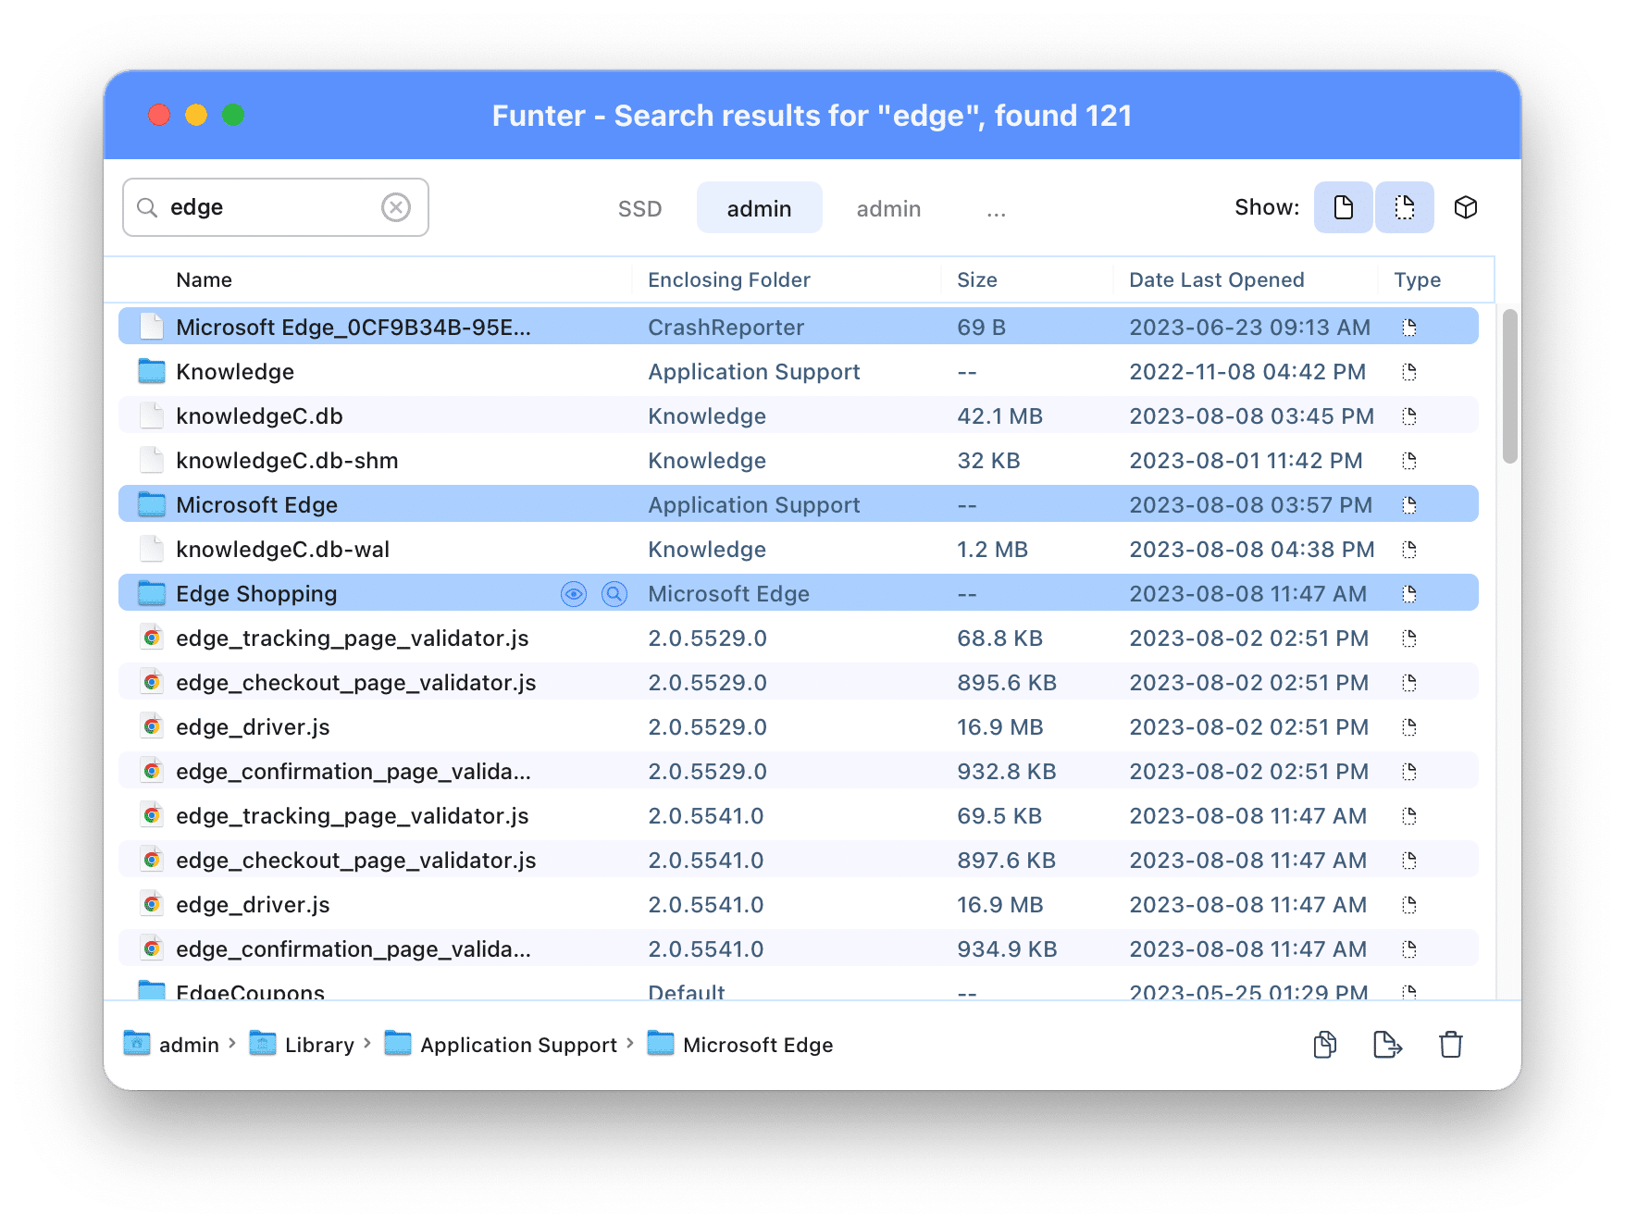This screenshot has width=1625, height=1227.
Task: Select knowledgeC.db-shm file icon
Action: (x=152, y=460)
